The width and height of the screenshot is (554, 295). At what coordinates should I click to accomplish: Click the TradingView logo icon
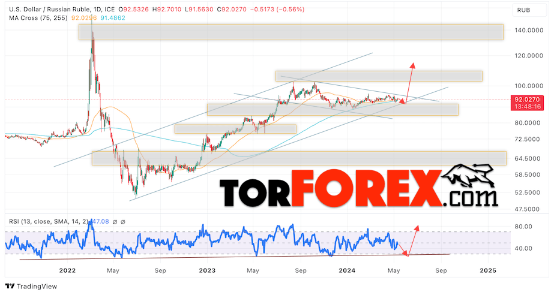click(x=10, y=286)
